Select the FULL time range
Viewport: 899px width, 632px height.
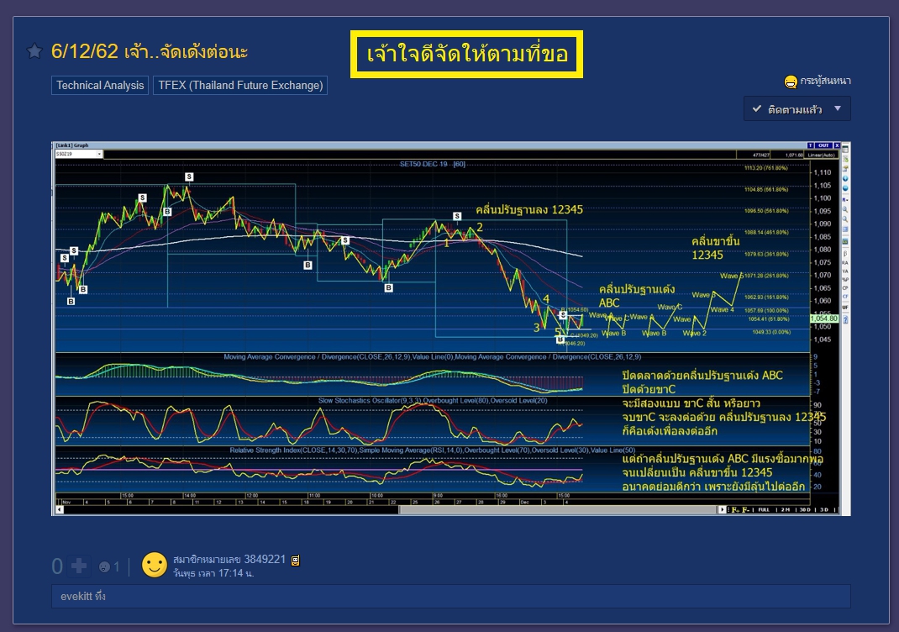point(764,510)
